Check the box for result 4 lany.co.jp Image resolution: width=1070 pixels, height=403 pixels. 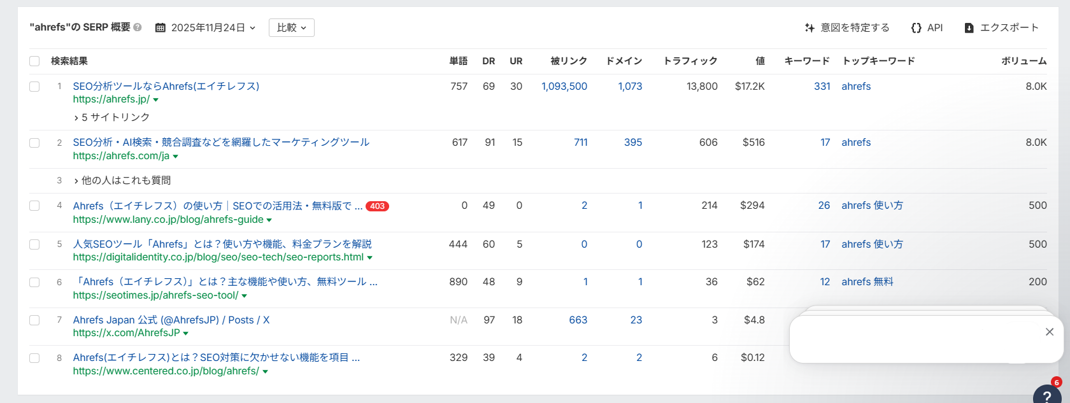pyautogui.click(x=34, y=206)
